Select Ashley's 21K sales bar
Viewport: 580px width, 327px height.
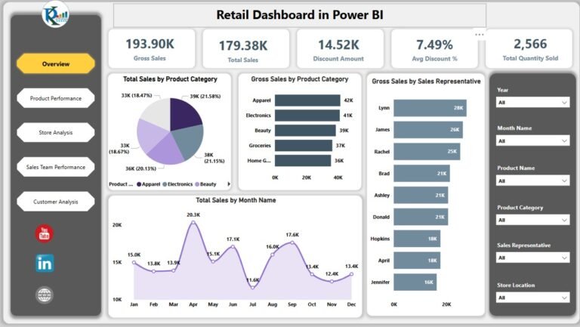click(x=421, y=196)
